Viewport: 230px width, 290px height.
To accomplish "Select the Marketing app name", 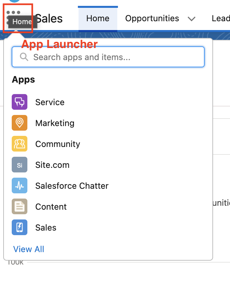I will tap(55, 123).
